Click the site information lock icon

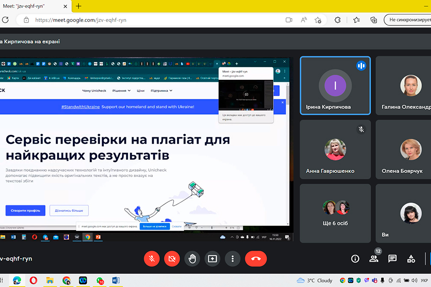pyautogui.click(x=26, y=20)
